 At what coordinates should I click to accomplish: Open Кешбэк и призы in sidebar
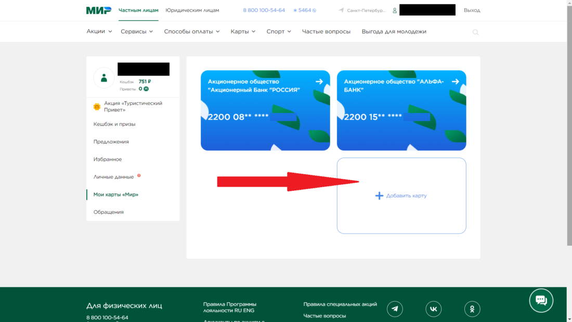click(x=114, y=124)
